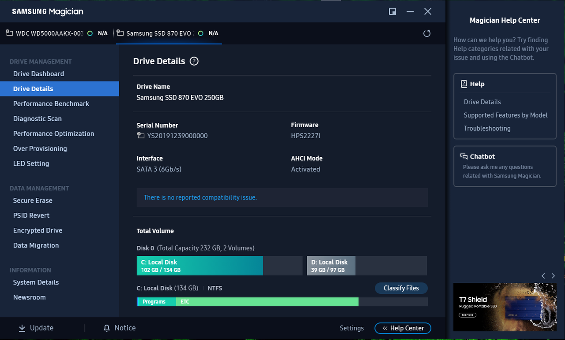Click the status circle on WDC drive tab
The image size is (565, 340).
(x=90, y=33)
